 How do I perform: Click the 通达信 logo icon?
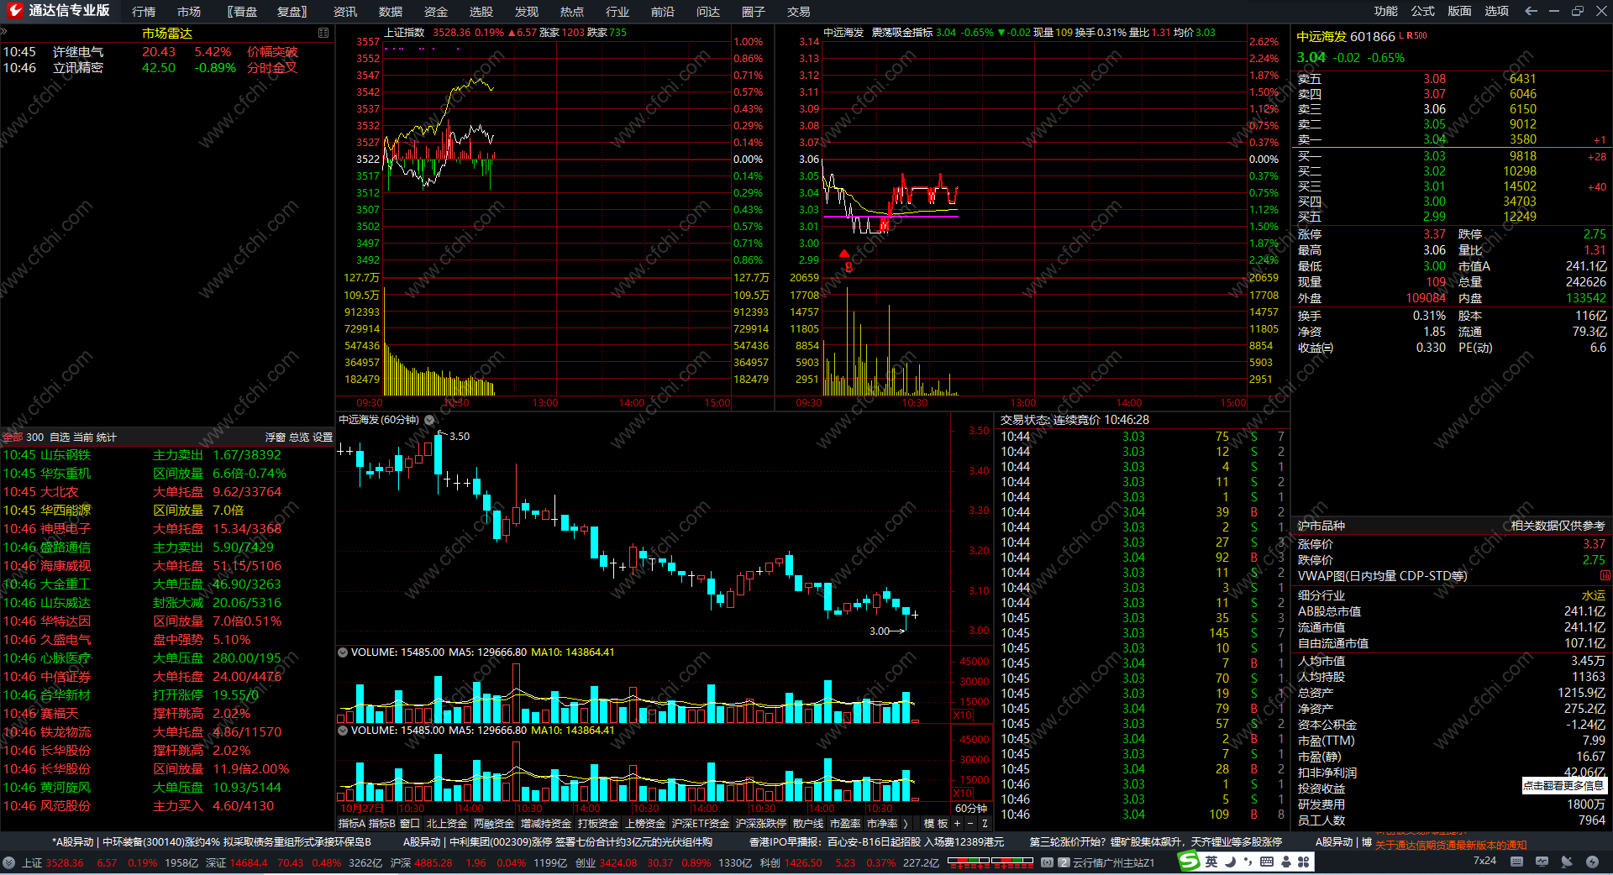[14, 11]
